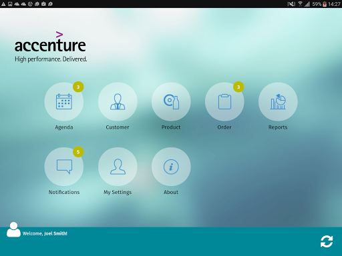
Task: Click the Reports text label
Action: coord(278,127)
